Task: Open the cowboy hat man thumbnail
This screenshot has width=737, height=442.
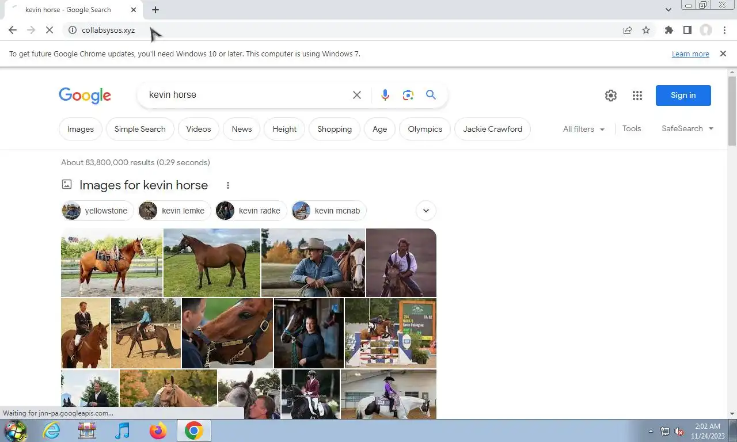Action: click(313, 262)
